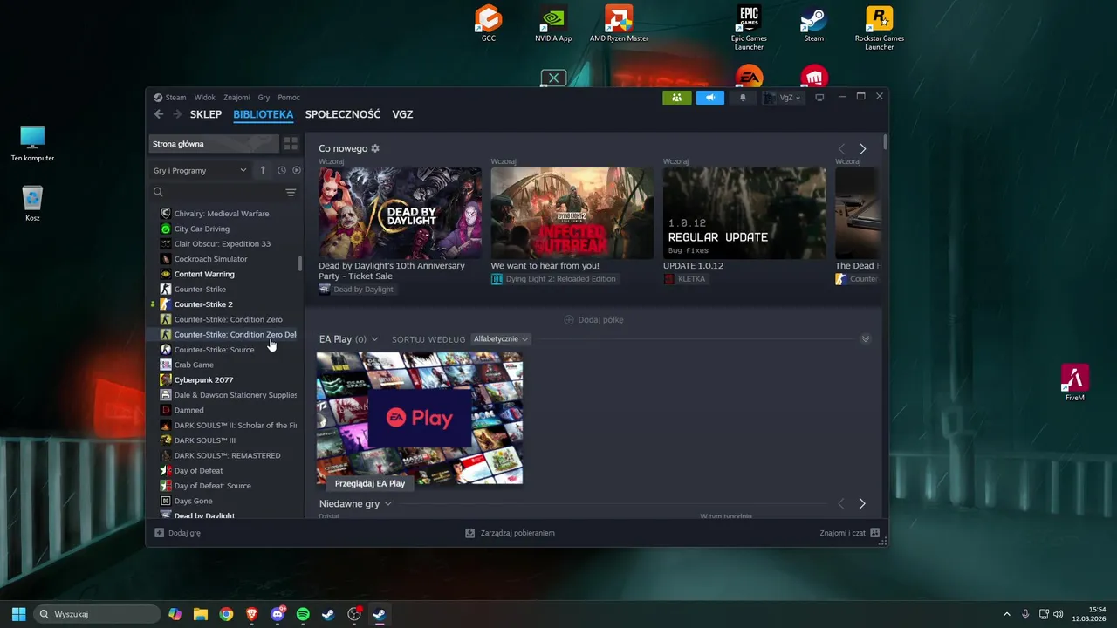Open Infected Outbreak news thumbnail
The image size is (1117, 628).
[x=572, y=213]
